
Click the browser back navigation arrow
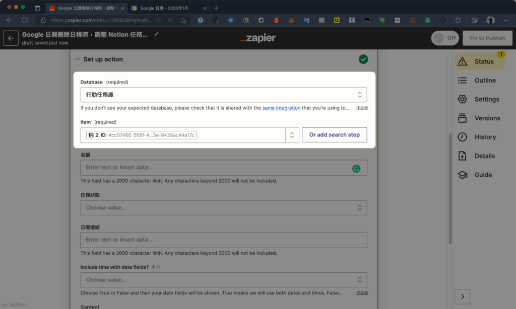(x=10, y=20)
